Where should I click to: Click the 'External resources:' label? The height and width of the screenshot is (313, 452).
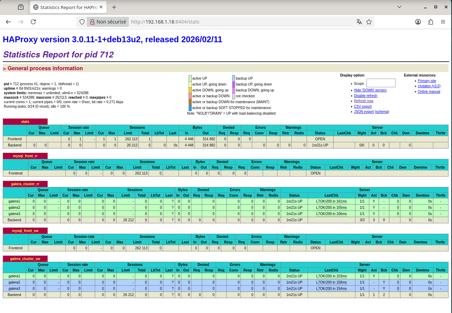(420, 75)
